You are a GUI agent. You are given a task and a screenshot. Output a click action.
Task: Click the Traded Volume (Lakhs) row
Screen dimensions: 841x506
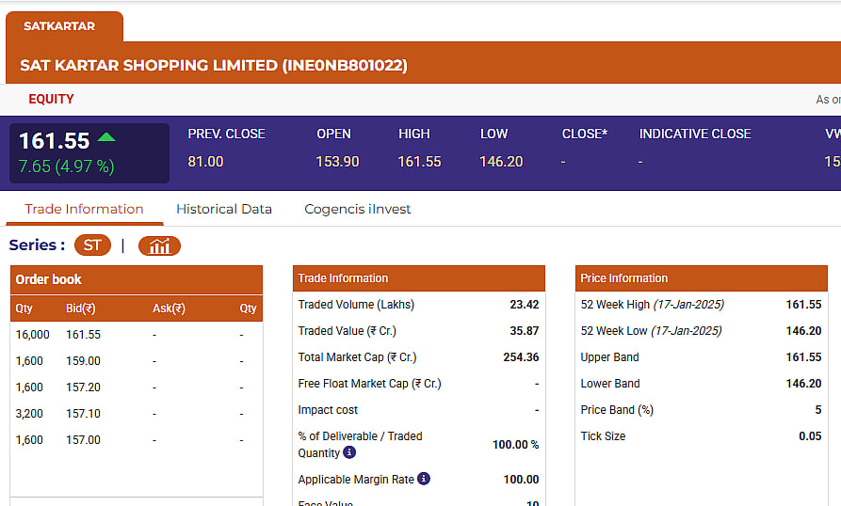[418, 305]
